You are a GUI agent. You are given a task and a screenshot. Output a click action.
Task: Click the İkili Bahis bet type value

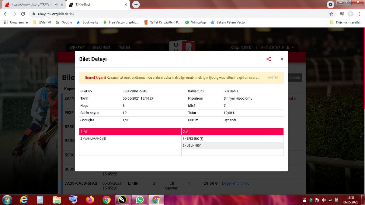(231, 91)
